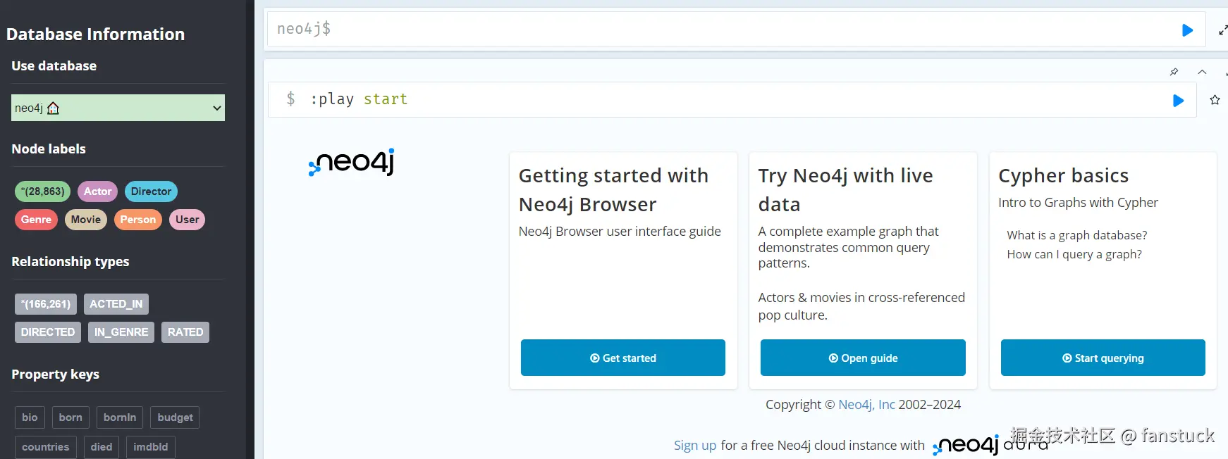Image resolution: width=1228 pixels, height=459 pixels.
Task: Select the ACTED_IN relationship type
Action: coord(116,304)
